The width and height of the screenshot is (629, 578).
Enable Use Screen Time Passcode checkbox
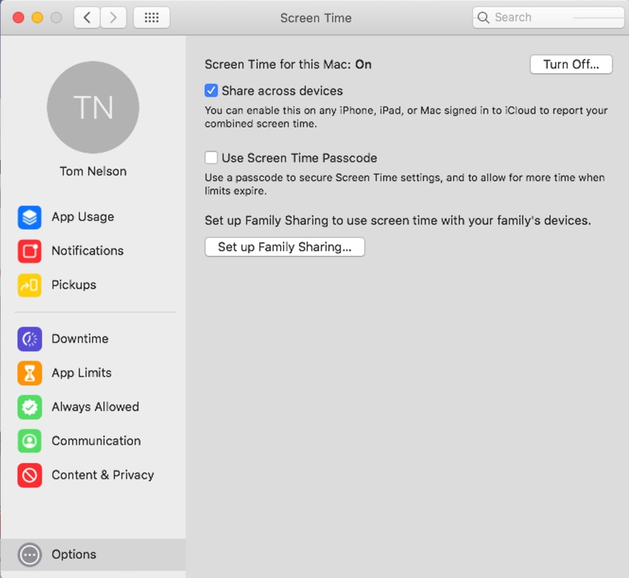click(x=211, y=157)
